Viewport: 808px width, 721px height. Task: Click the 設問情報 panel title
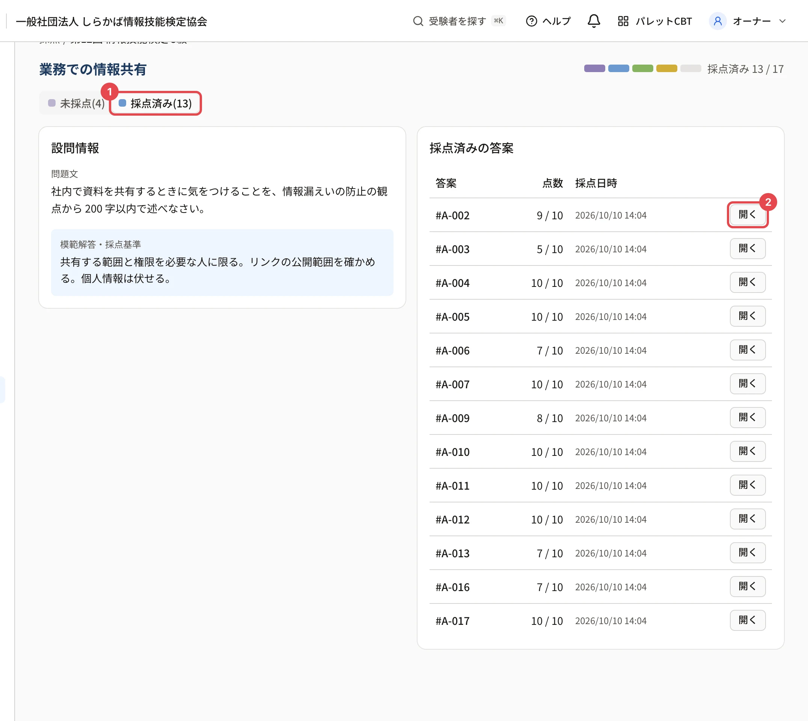75,148
